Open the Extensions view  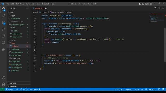(3, 36)
